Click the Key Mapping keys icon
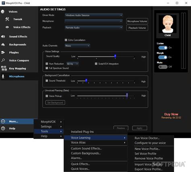Viewport: 191px width, 172px height. tap(4, 68)
